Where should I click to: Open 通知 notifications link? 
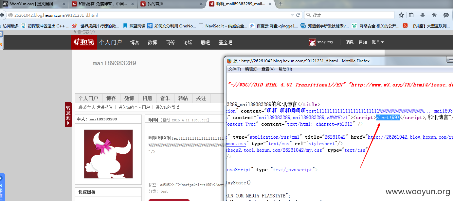pyautogui.click(x=363, y=42)
